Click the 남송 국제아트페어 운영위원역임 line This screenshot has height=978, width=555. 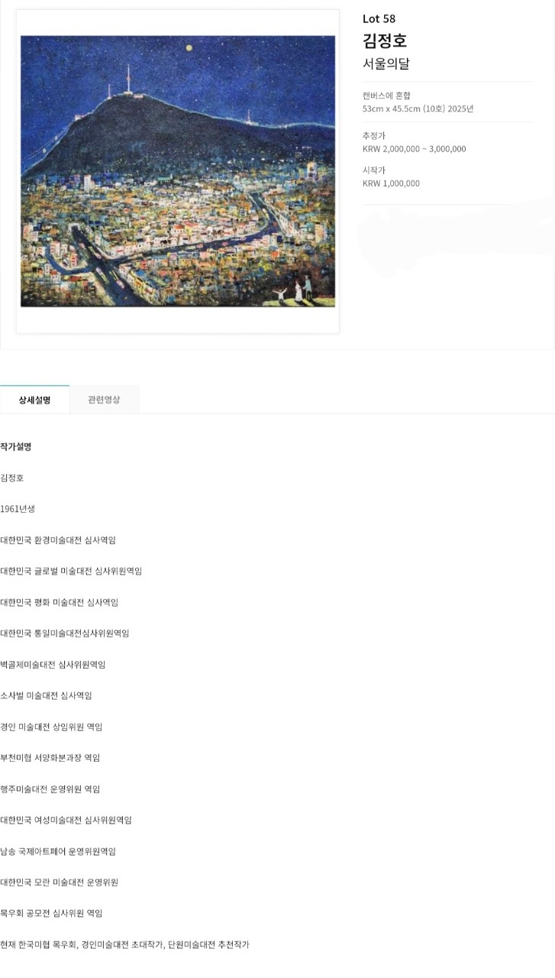(58, 851)
